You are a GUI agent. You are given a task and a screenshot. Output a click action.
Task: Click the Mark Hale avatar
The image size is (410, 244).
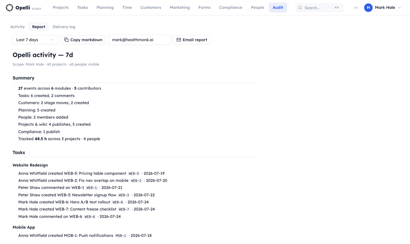(x=368, y=8)
